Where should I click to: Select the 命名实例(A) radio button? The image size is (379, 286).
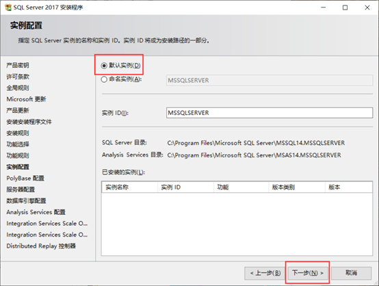coord(104,79)
